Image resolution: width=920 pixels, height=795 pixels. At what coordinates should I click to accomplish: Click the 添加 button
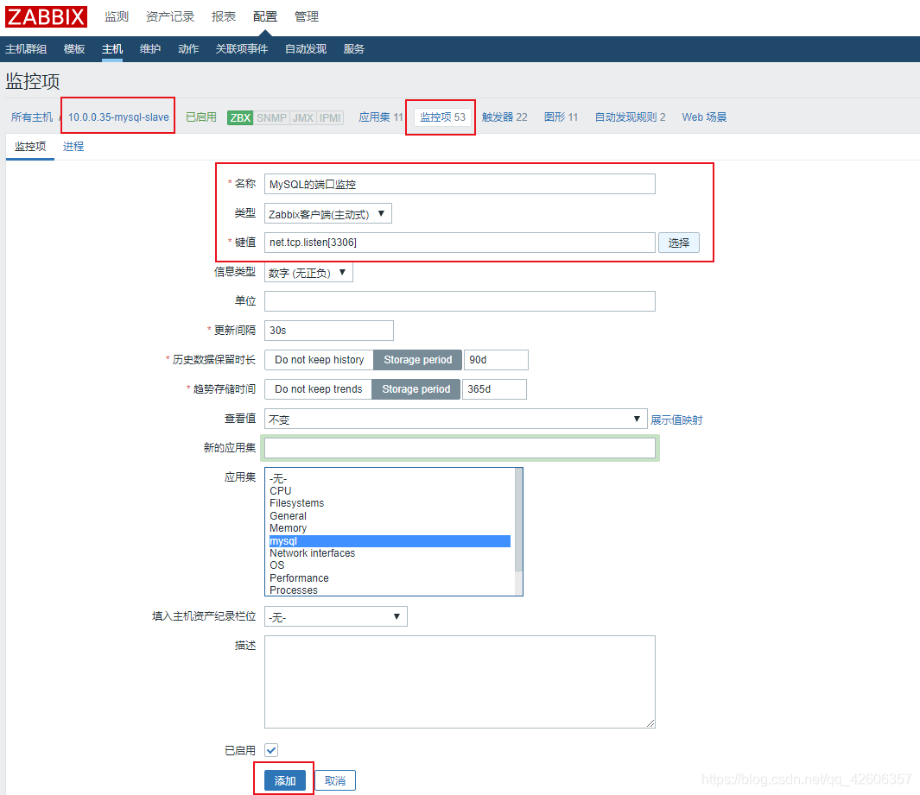(x=284, y=780)
